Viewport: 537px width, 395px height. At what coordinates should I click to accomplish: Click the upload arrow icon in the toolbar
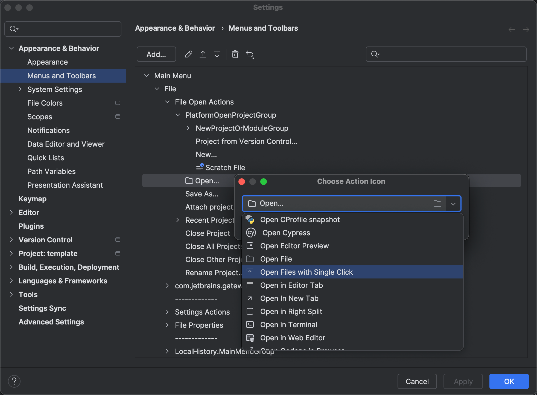(203, 54)
